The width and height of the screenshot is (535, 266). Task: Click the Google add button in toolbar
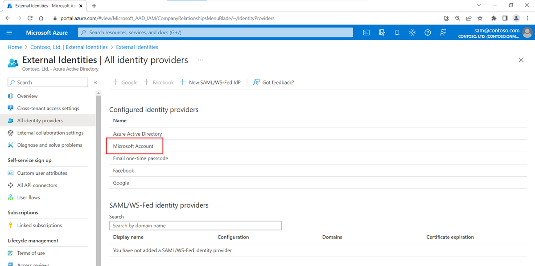(125, 82)
